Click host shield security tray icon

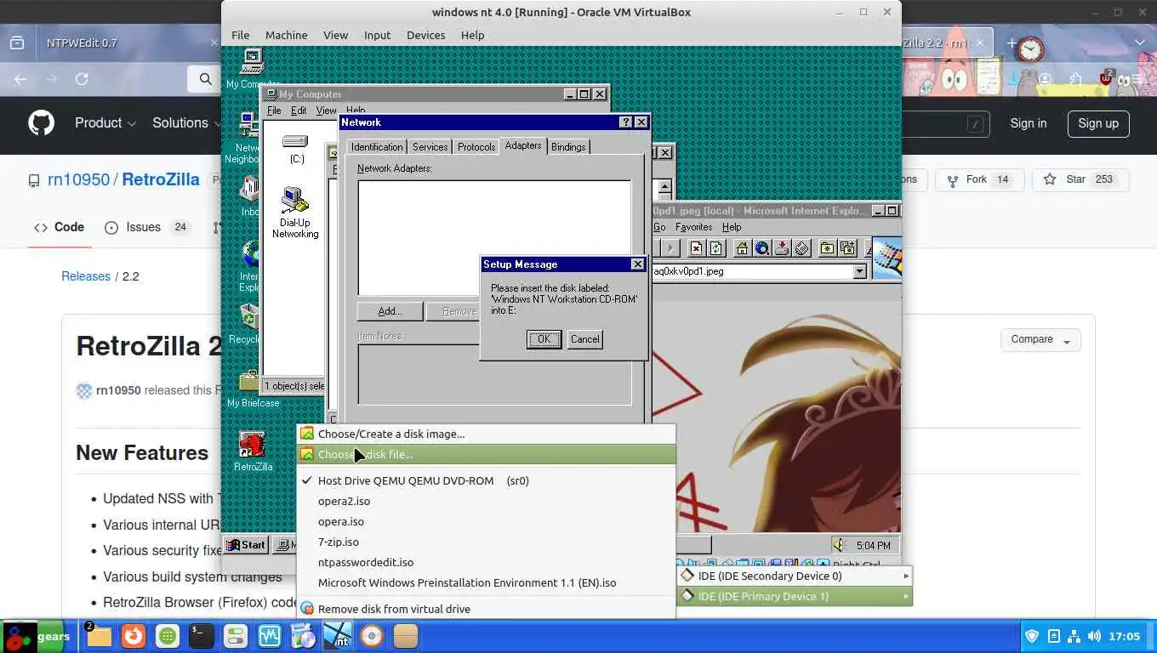(1032, 636)
